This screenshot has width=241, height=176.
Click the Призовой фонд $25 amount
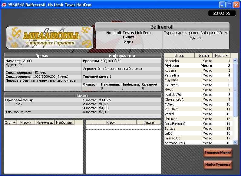coord(19,104)
